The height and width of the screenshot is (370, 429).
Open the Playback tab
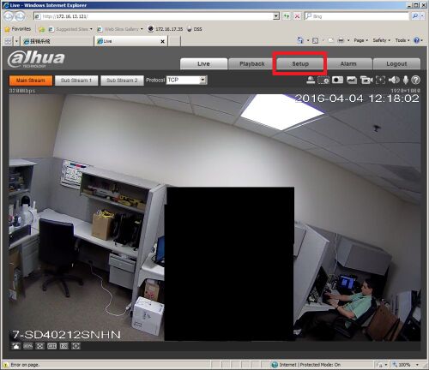[252, 63]
